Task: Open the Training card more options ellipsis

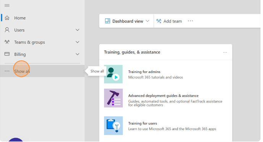Action: 225,52
